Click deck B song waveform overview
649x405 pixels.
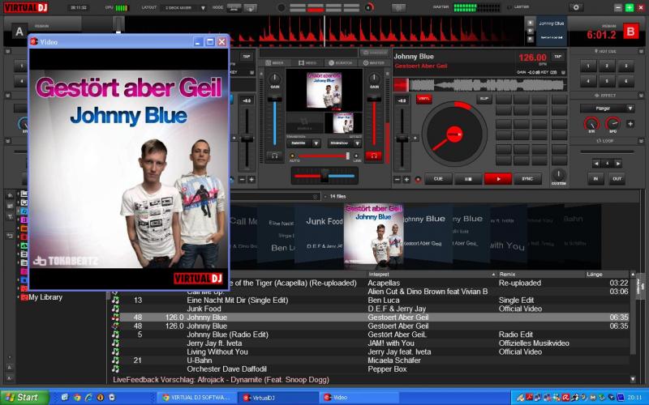[479, 85]
